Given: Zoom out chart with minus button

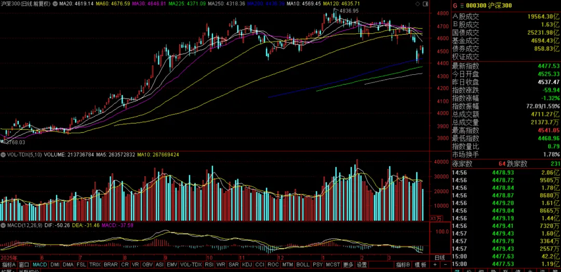Looking at the screenshot, I should pyautogui.click(x=445, y=265).
